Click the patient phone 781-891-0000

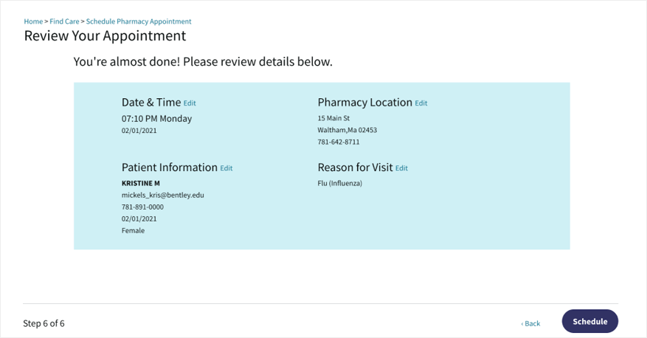coord(142,207)
